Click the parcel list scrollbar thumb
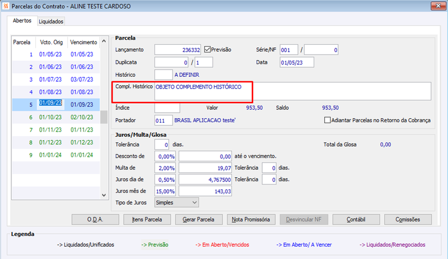Screen dimensions: 448x259 click(104, 117)
